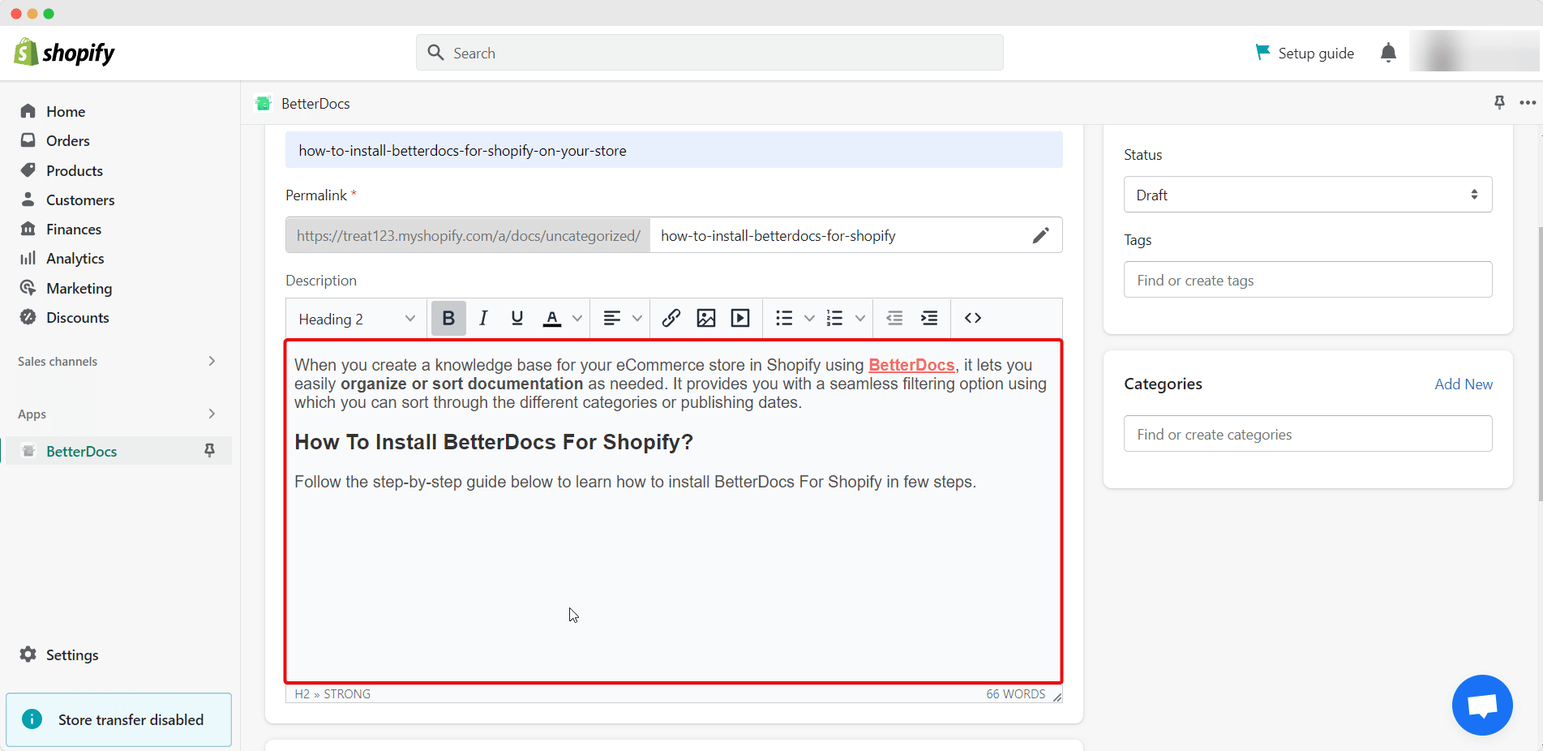1543x751 pixels.
Task: Click the editor resize handle
Action: coord(1057,696)
